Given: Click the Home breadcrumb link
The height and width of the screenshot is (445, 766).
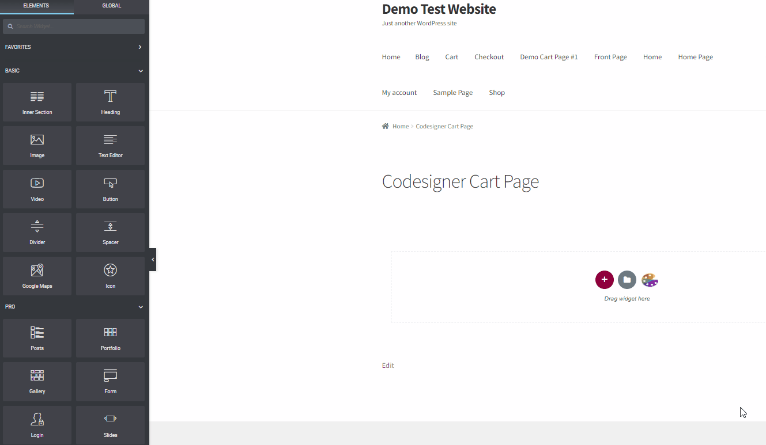Looking at the screenshot, I should (x=401, y=126).
